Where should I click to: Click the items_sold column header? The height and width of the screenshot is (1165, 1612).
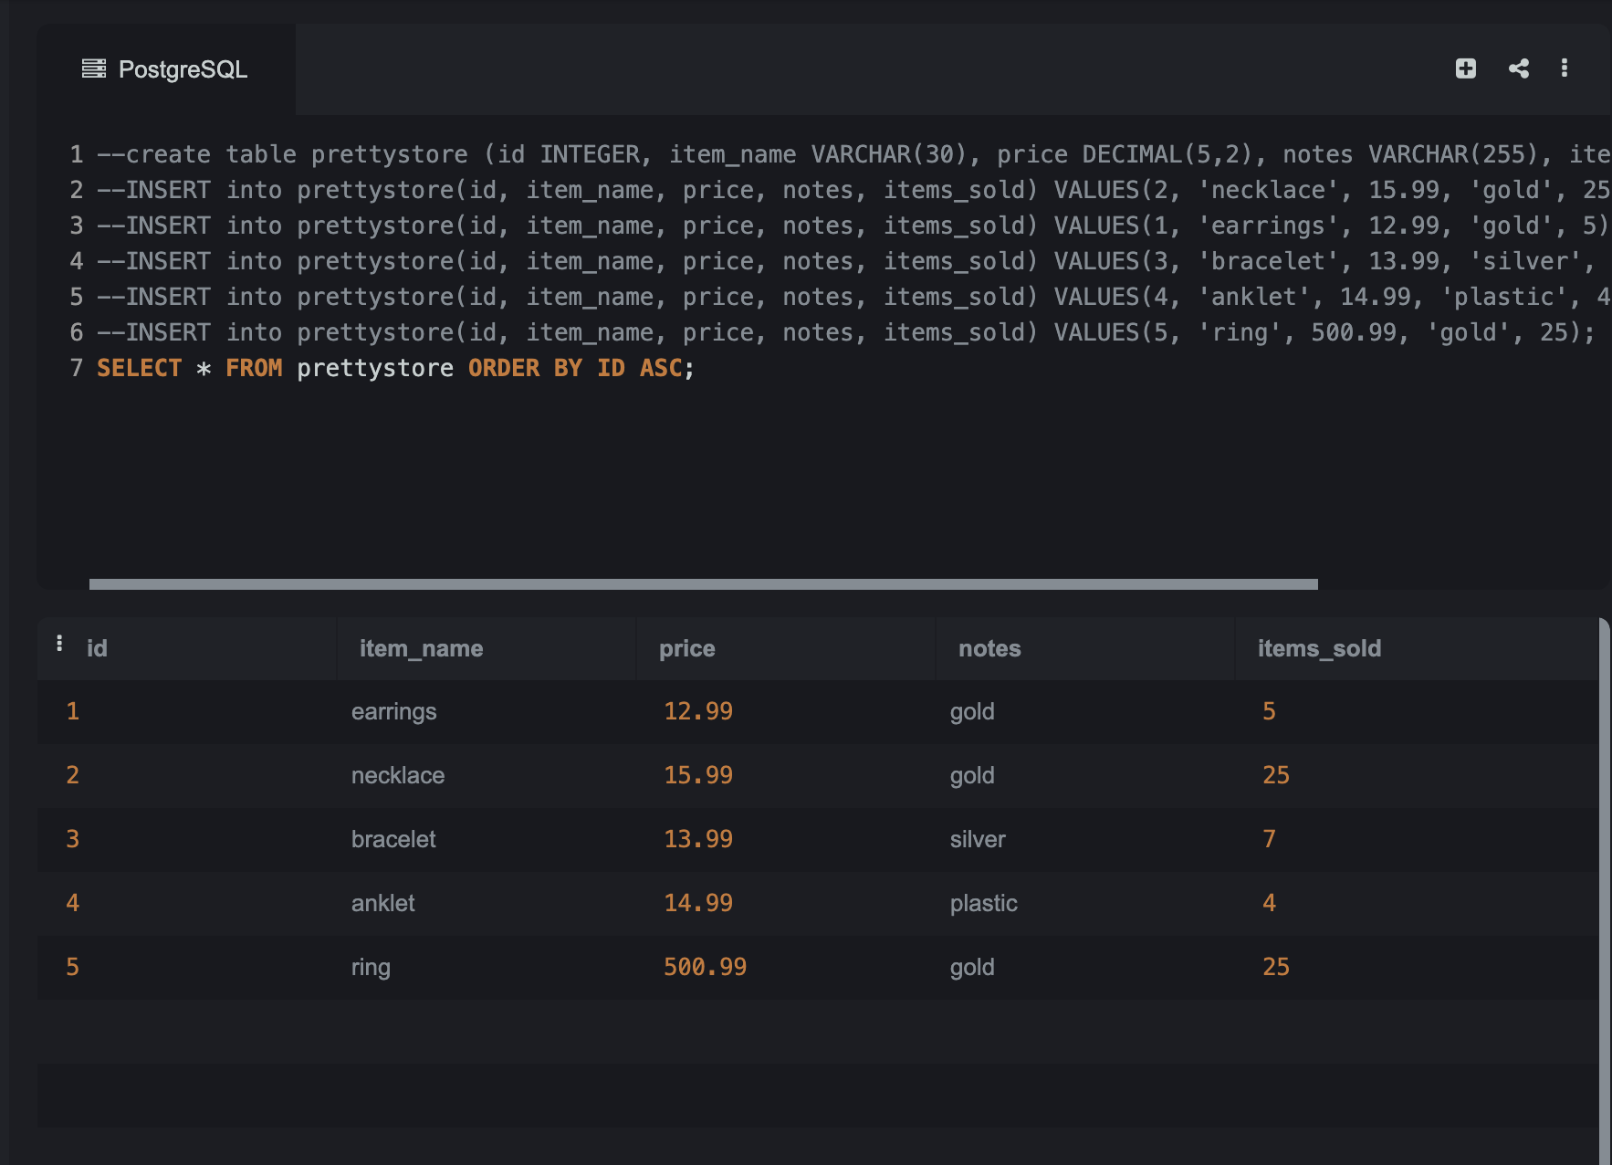1318,648
